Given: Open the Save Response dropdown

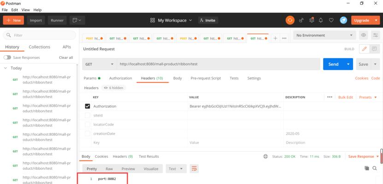Looking at the screenshot, I should pos(364,156).
